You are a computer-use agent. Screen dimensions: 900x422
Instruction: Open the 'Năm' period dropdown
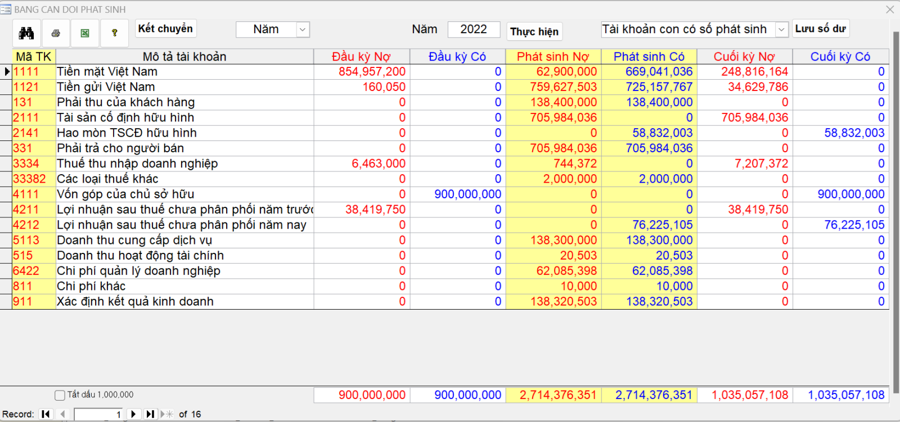point(303,30)
